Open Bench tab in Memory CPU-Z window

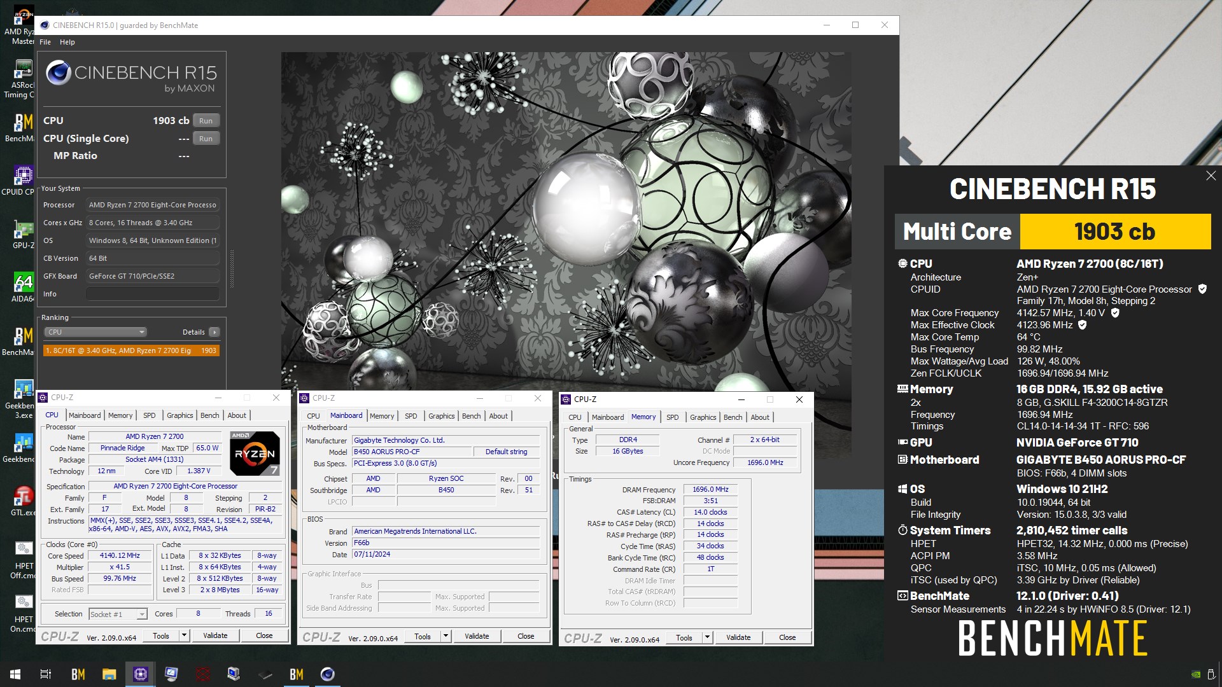[x=733, y=417]
